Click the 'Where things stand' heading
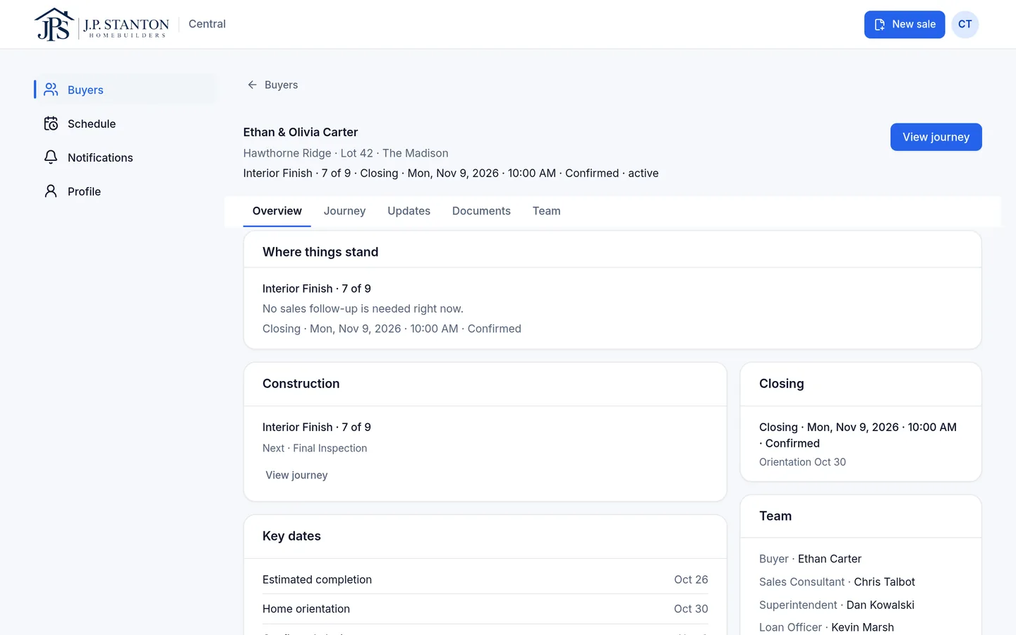Viewport: 1016px width, 635px height. point(320,252)
